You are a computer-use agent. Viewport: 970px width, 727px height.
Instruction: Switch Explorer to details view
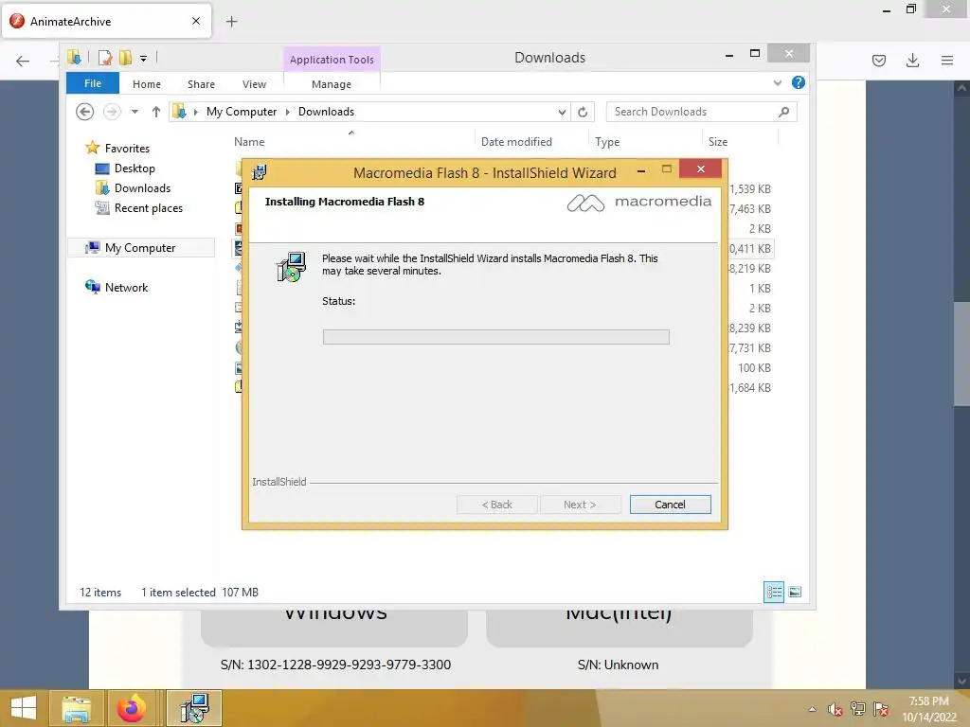tap(774, 593)
